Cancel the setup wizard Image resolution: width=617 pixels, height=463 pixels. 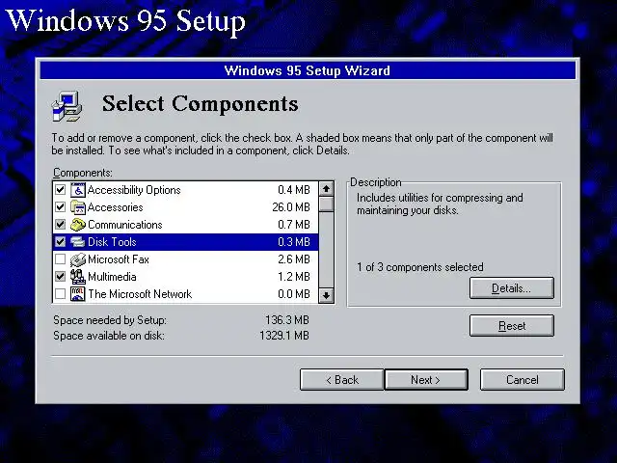(x=523, y=380)
